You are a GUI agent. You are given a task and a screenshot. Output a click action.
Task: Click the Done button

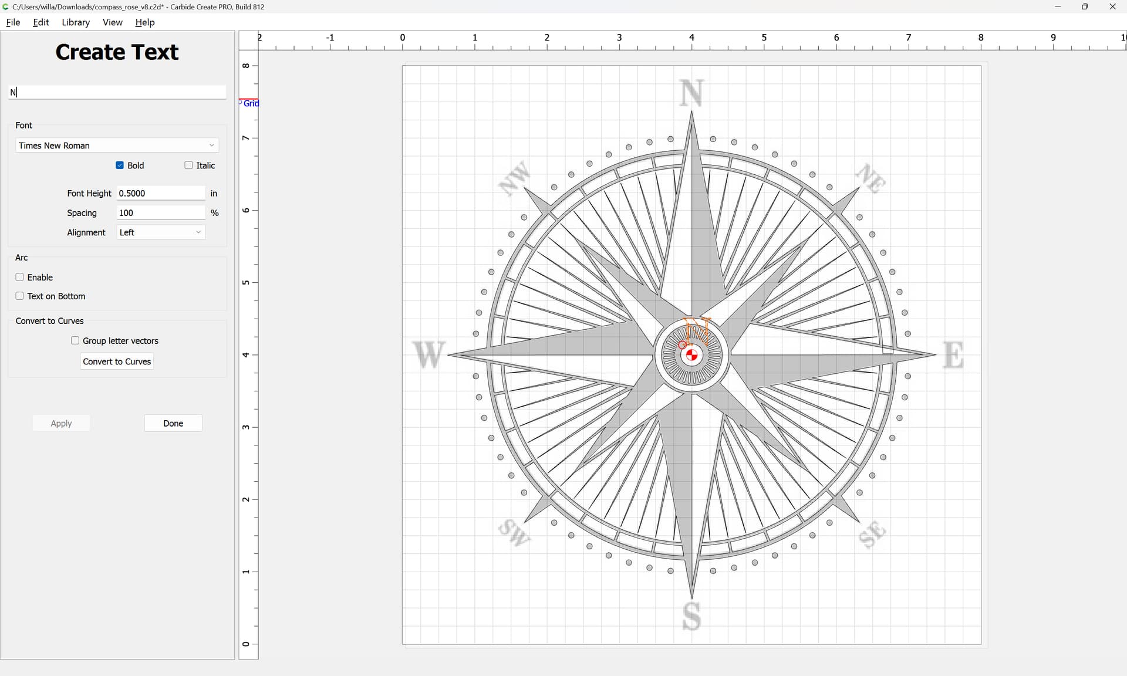point(173,423)
